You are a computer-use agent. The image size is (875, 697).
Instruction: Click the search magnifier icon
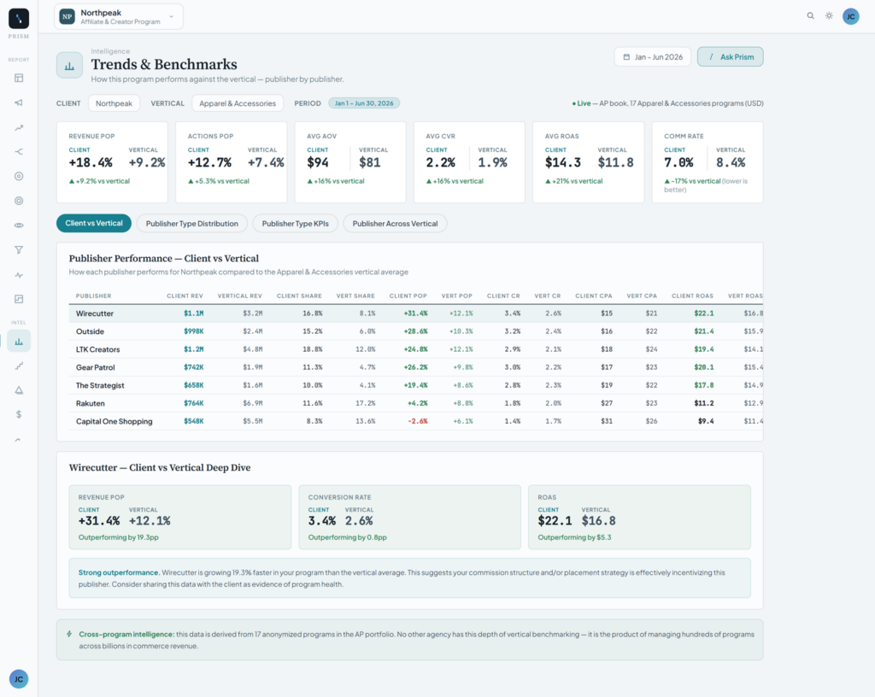[810, 15]
